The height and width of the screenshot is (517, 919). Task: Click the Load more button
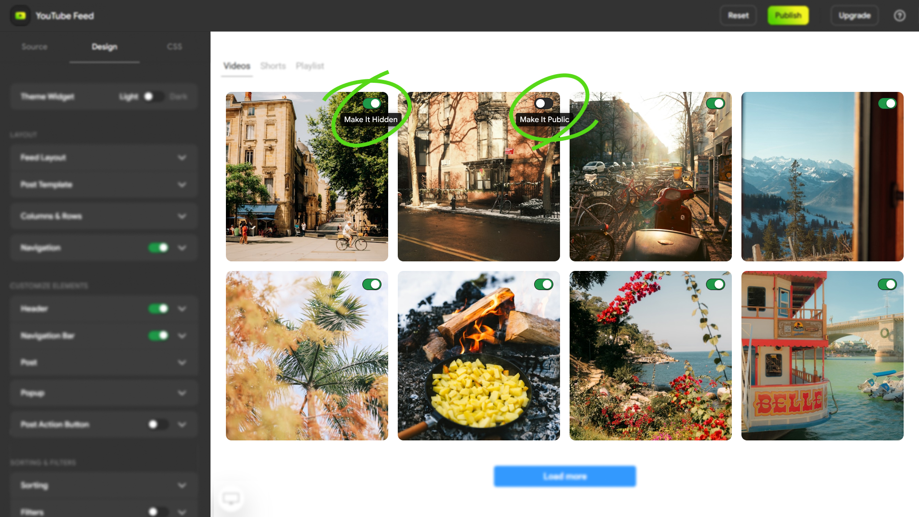tap(565, 476)
